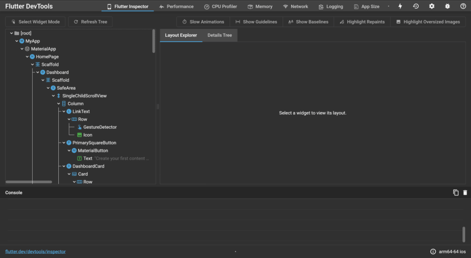Go to the Network tab
The height and width of the screenshot is (258, 471).
pyautogui.click(x=295, y=6)
